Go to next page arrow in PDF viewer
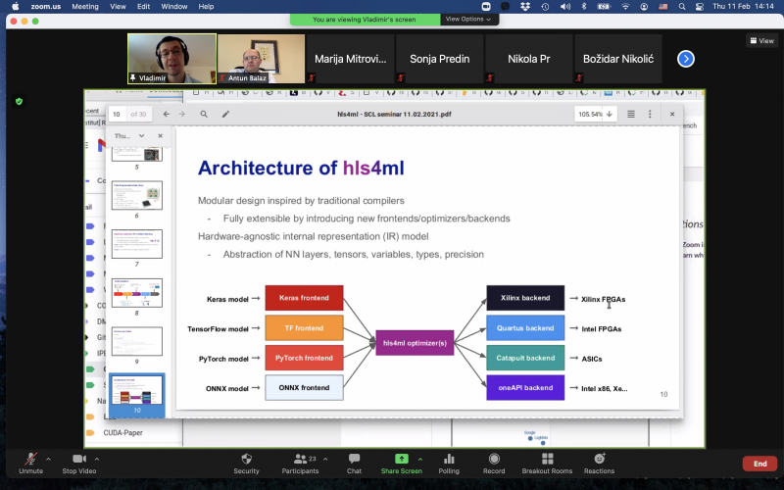The width and height of the screenshot is (784, 490). (182, 114)
